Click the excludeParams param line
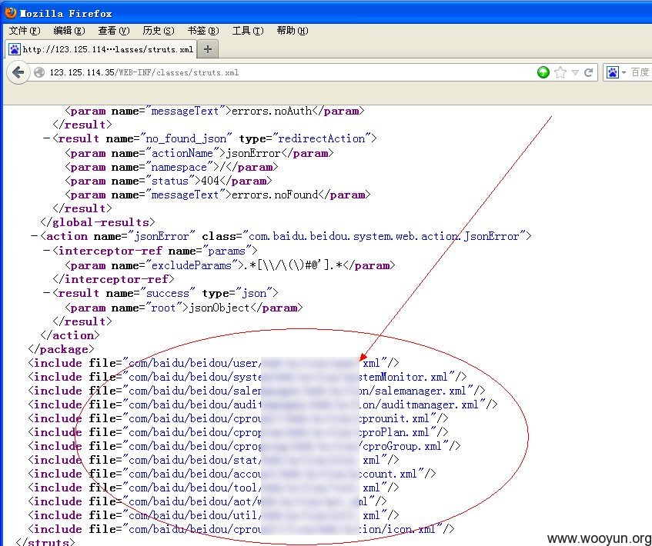This screenshot has height=546, width=652. click(x=229, y=265)
